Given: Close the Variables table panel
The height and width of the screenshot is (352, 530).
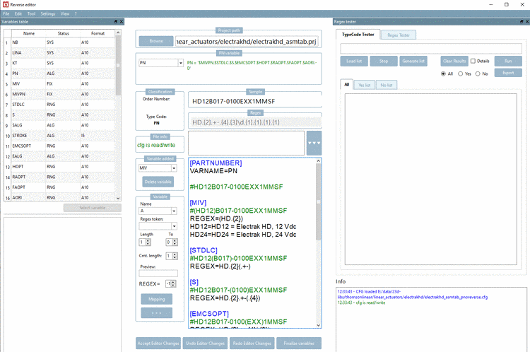Looking at the screenshot, I should pos(122,22).
